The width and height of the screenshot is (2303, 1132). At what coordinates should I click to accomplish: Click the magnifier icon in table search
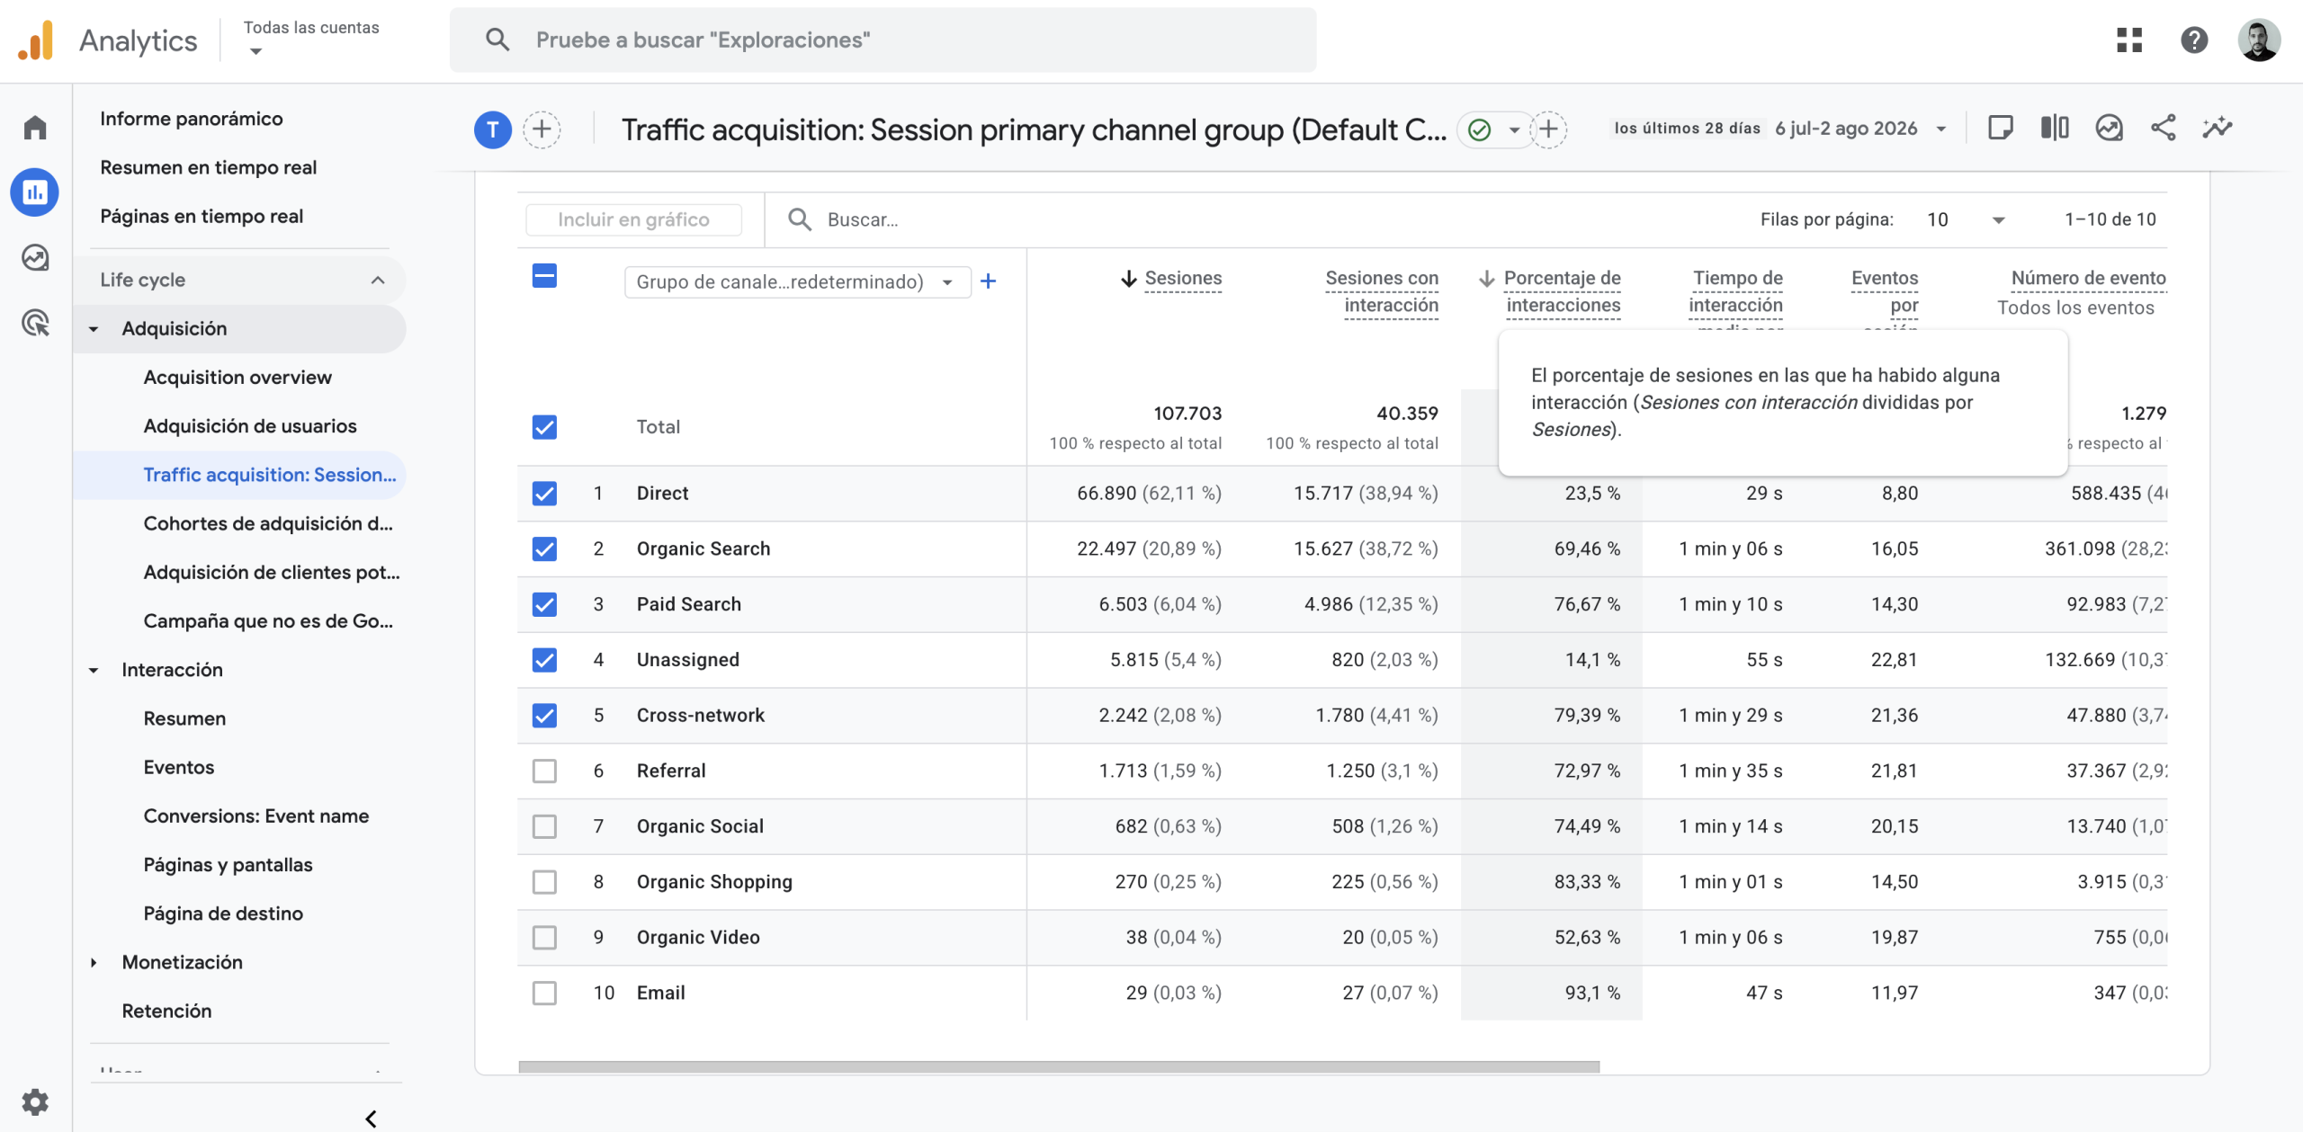[x=800, y=219]
